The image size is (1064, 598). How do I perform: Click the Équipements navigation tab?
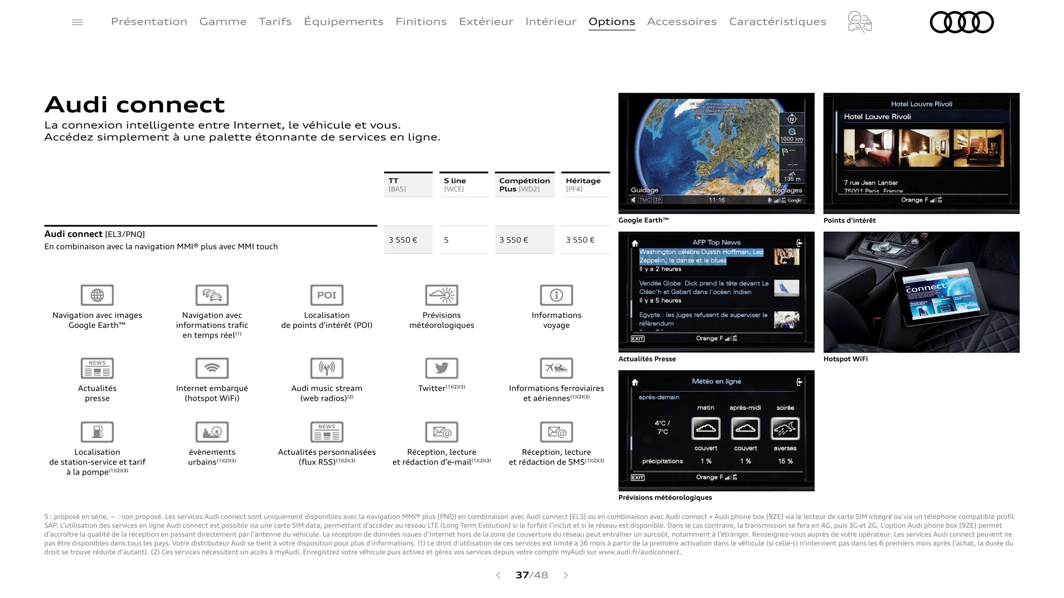[344, 20]
